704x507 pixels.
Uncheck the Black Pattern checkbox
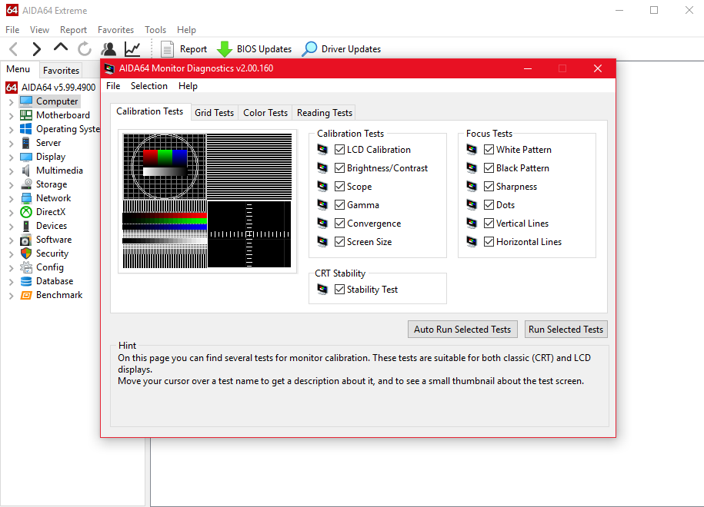pos(489,168)
